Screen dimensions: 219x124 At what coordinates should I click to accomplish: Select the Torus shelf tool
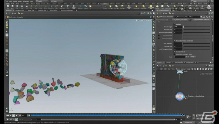(22, 7)
